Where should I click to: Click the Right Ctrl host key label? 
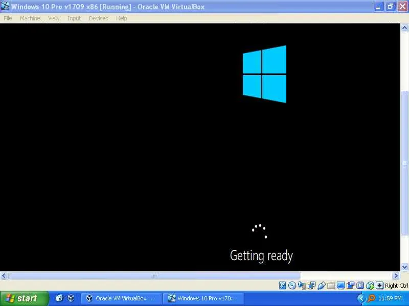[x=397, y=286]
